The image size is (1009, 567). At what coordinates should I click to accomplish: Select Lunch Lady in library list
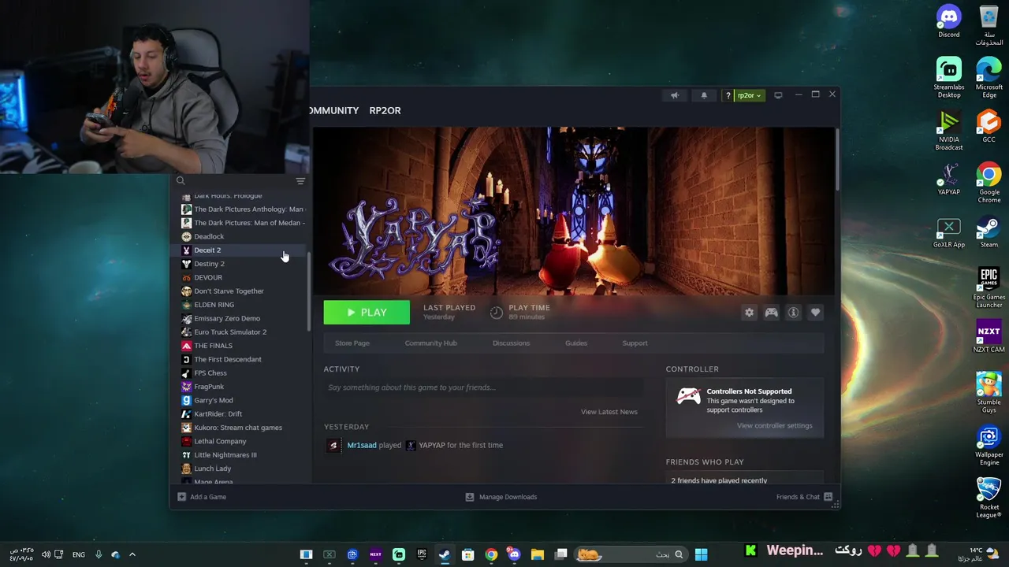pos(240,469)
